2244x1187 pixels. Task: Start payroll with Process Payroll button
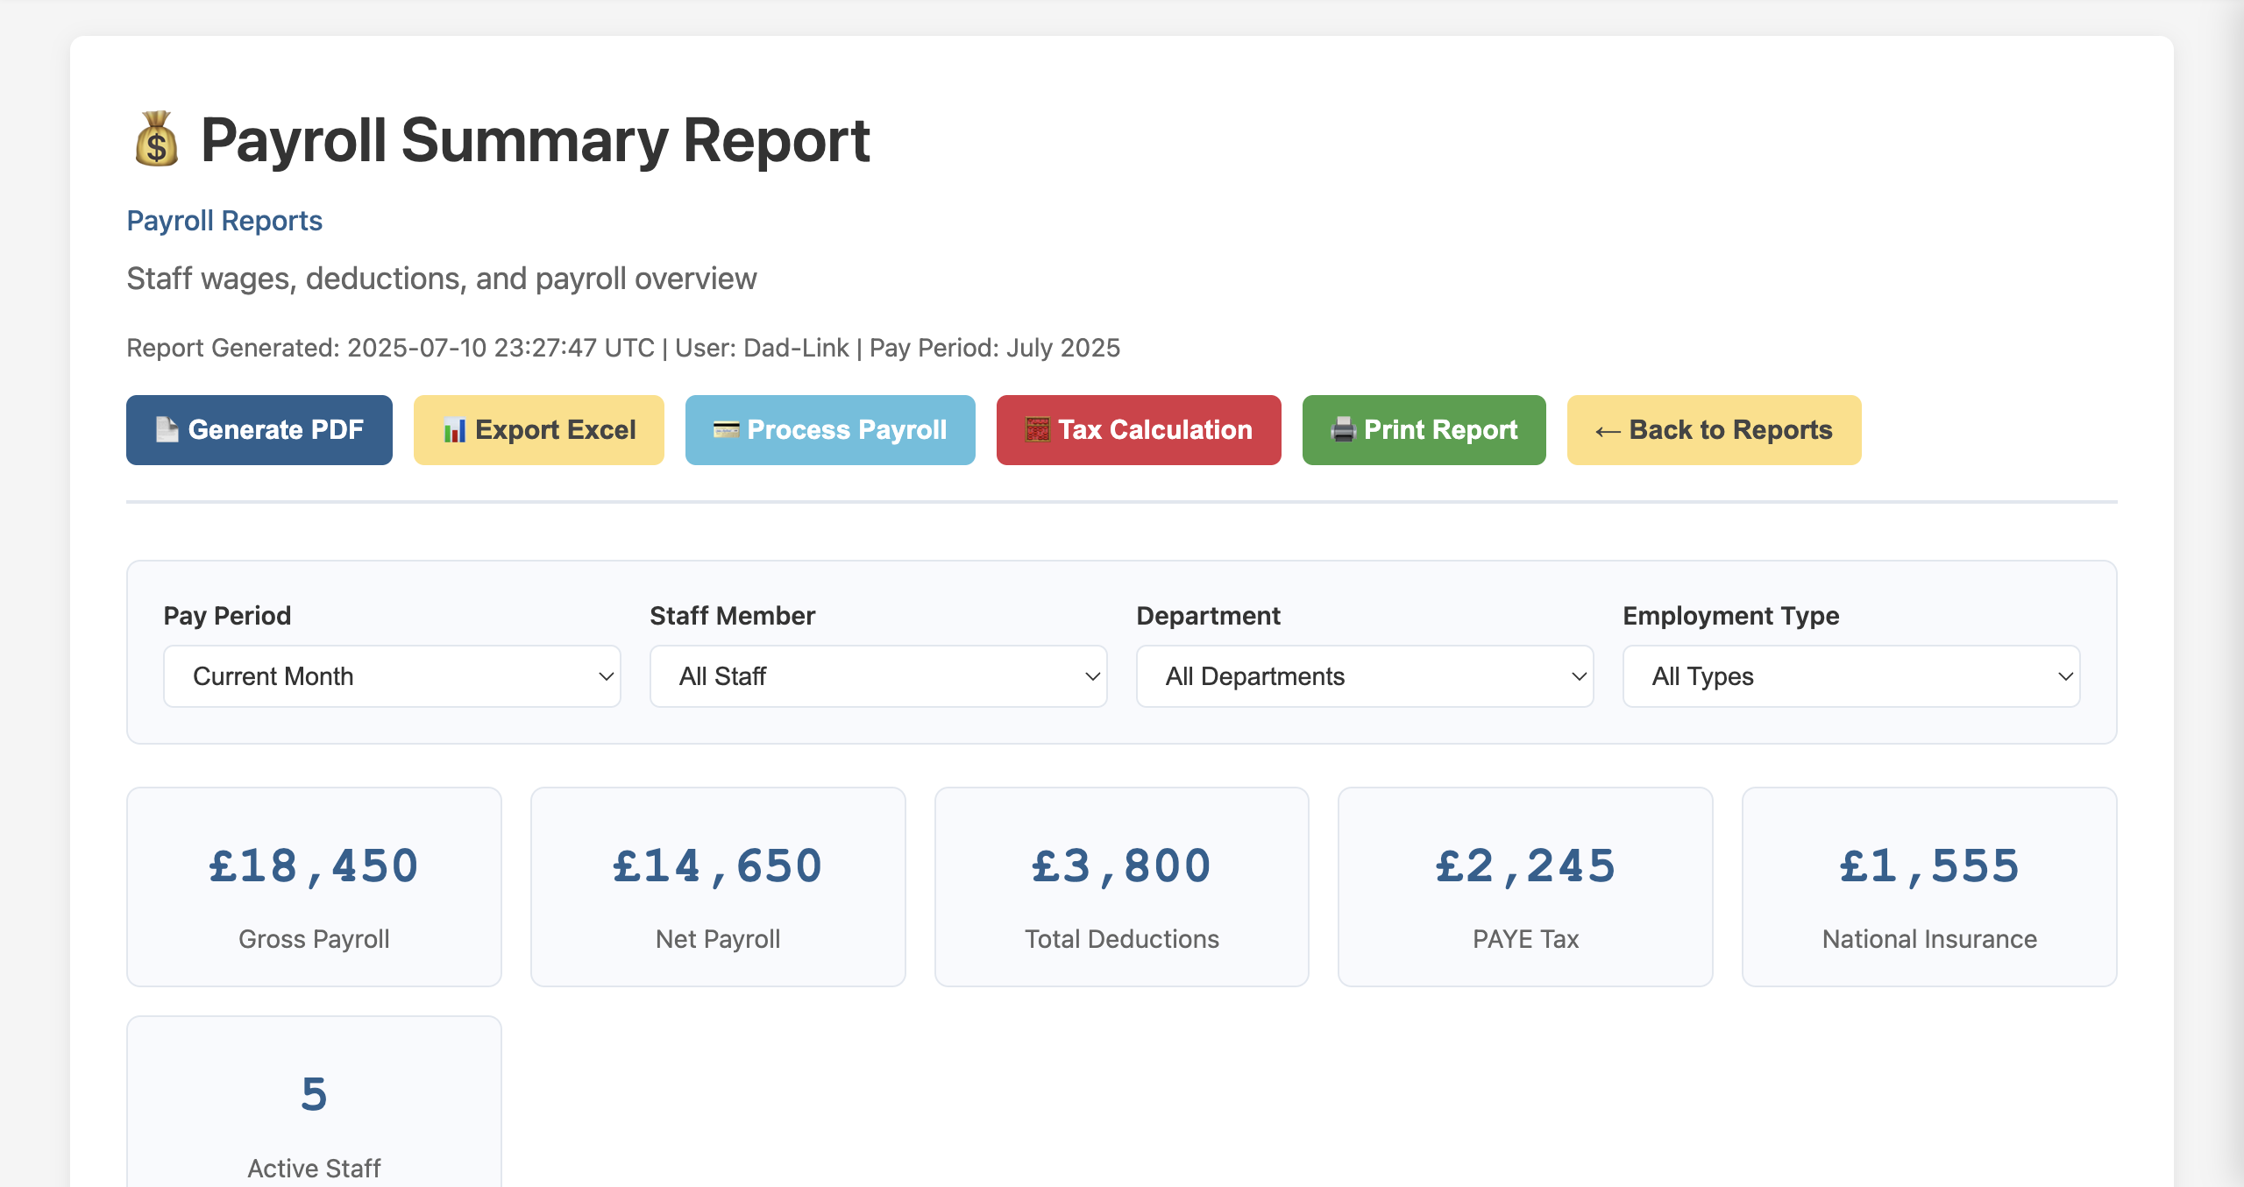point(829,430)
